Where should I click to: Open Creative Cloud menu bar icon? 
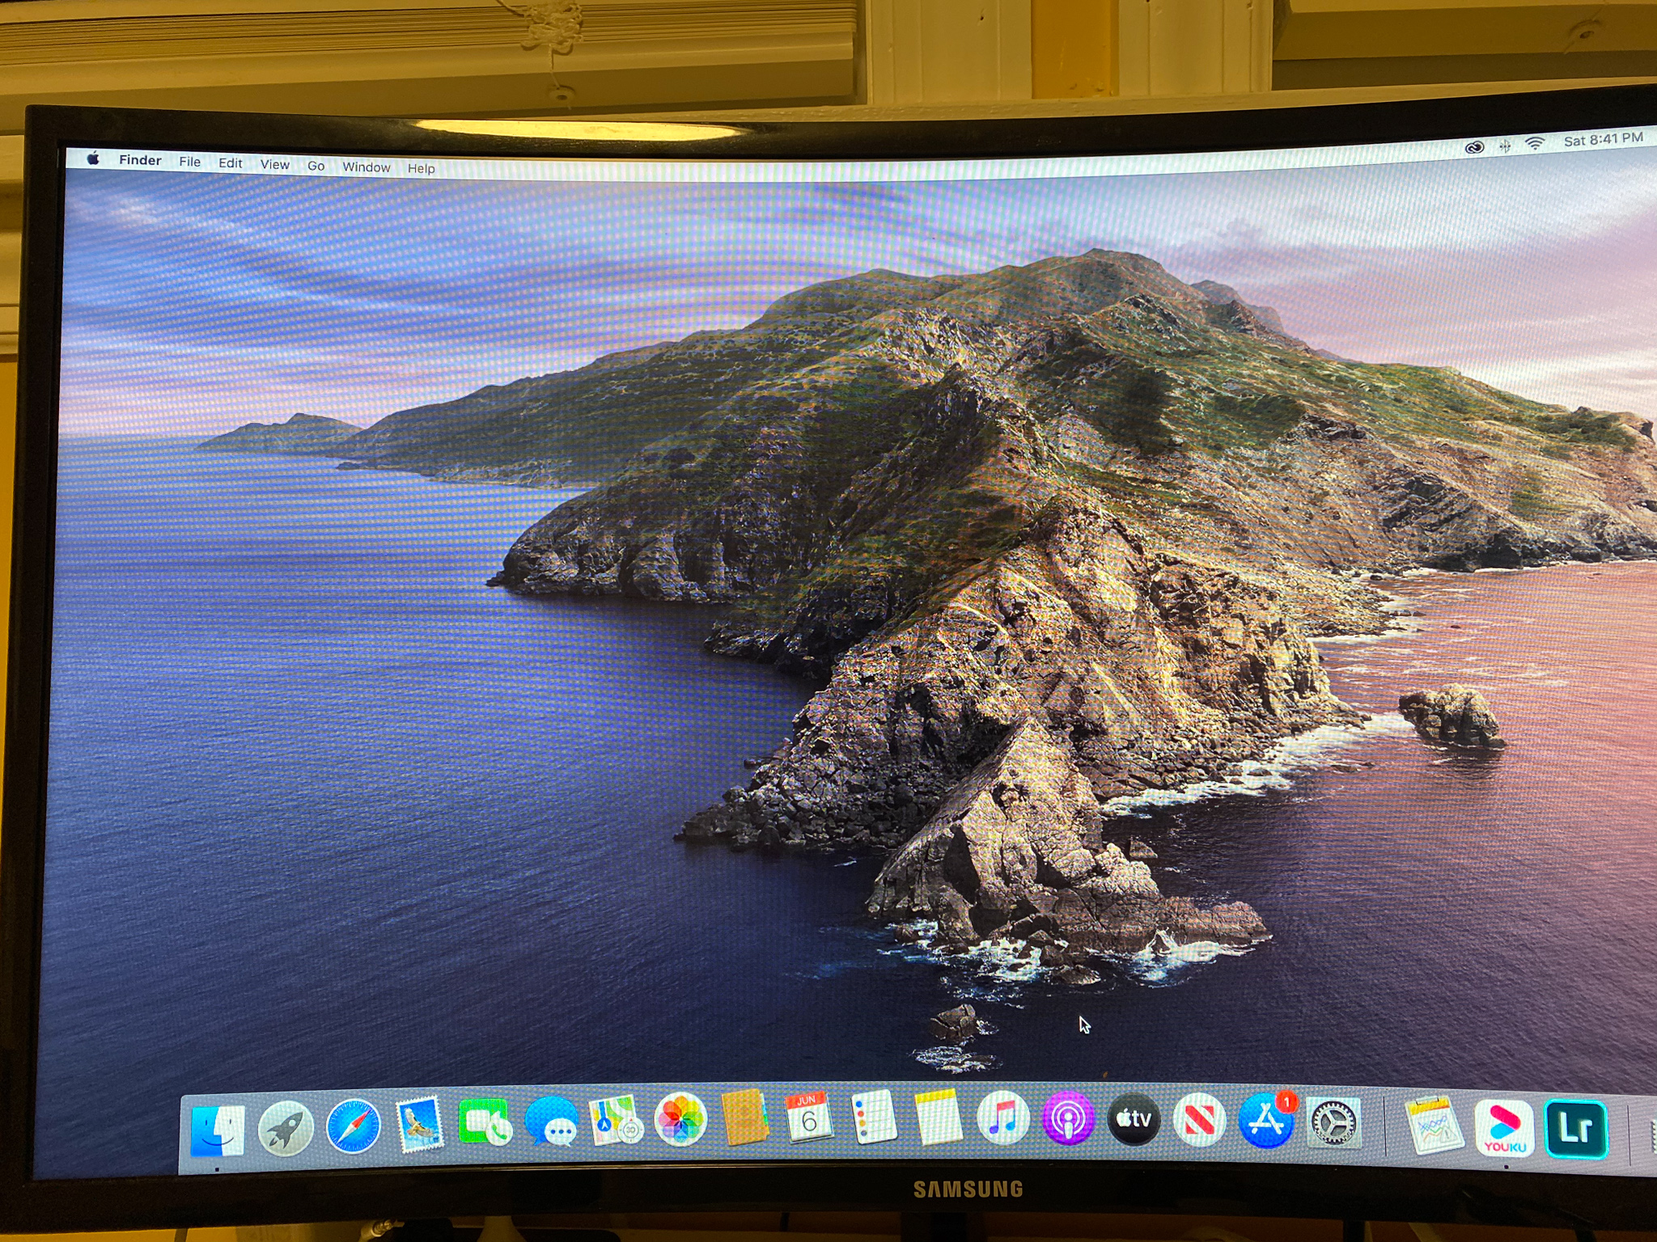[x=1474, y=147]
